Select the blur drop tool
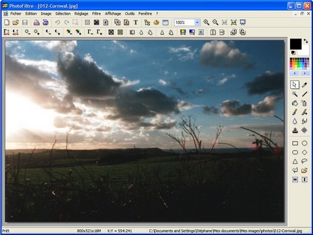 click(295, 121)
